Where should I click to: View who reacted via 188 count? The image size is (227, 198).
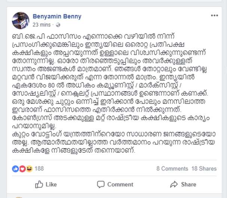tap(39, 169)
